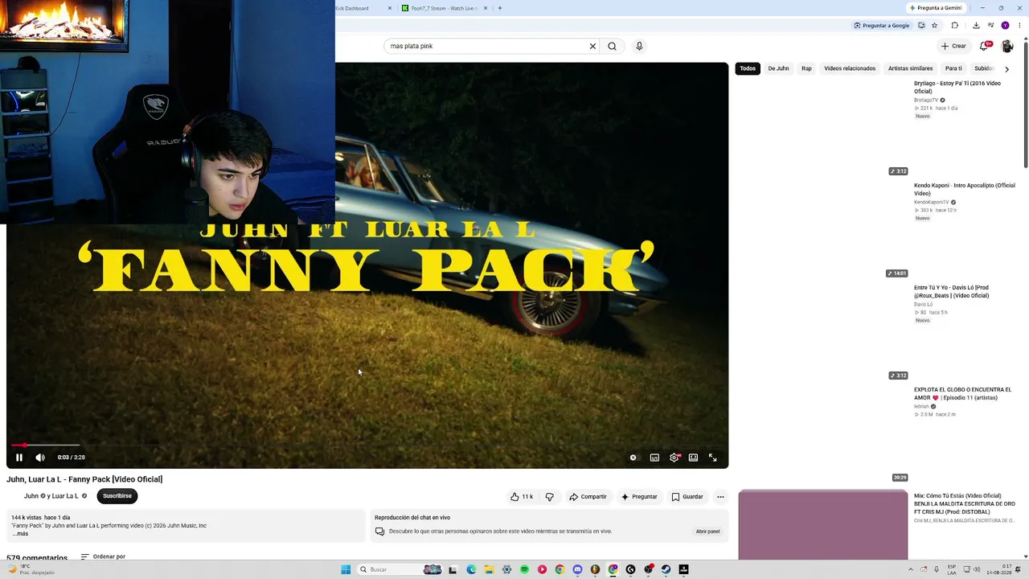Open the Ordenar por comment sorting menu

tap(103, 556)
